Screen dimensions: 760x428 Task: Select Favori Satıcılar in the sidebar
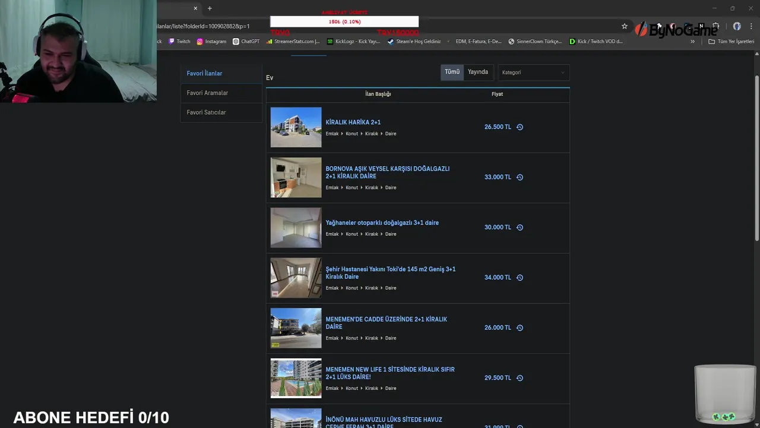pyautogui.click(x=221, y=112)
